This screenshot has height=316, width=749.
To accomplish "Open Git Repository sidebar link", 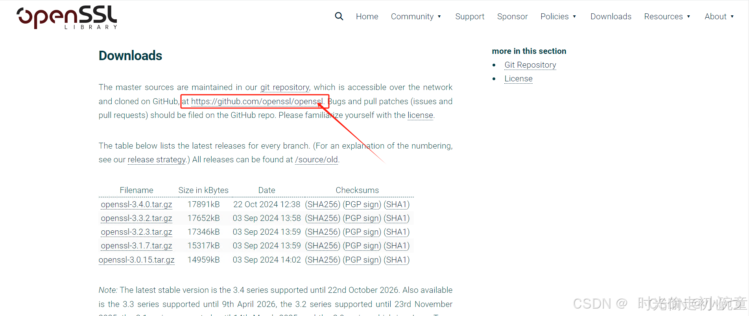I will pos(530,65).
